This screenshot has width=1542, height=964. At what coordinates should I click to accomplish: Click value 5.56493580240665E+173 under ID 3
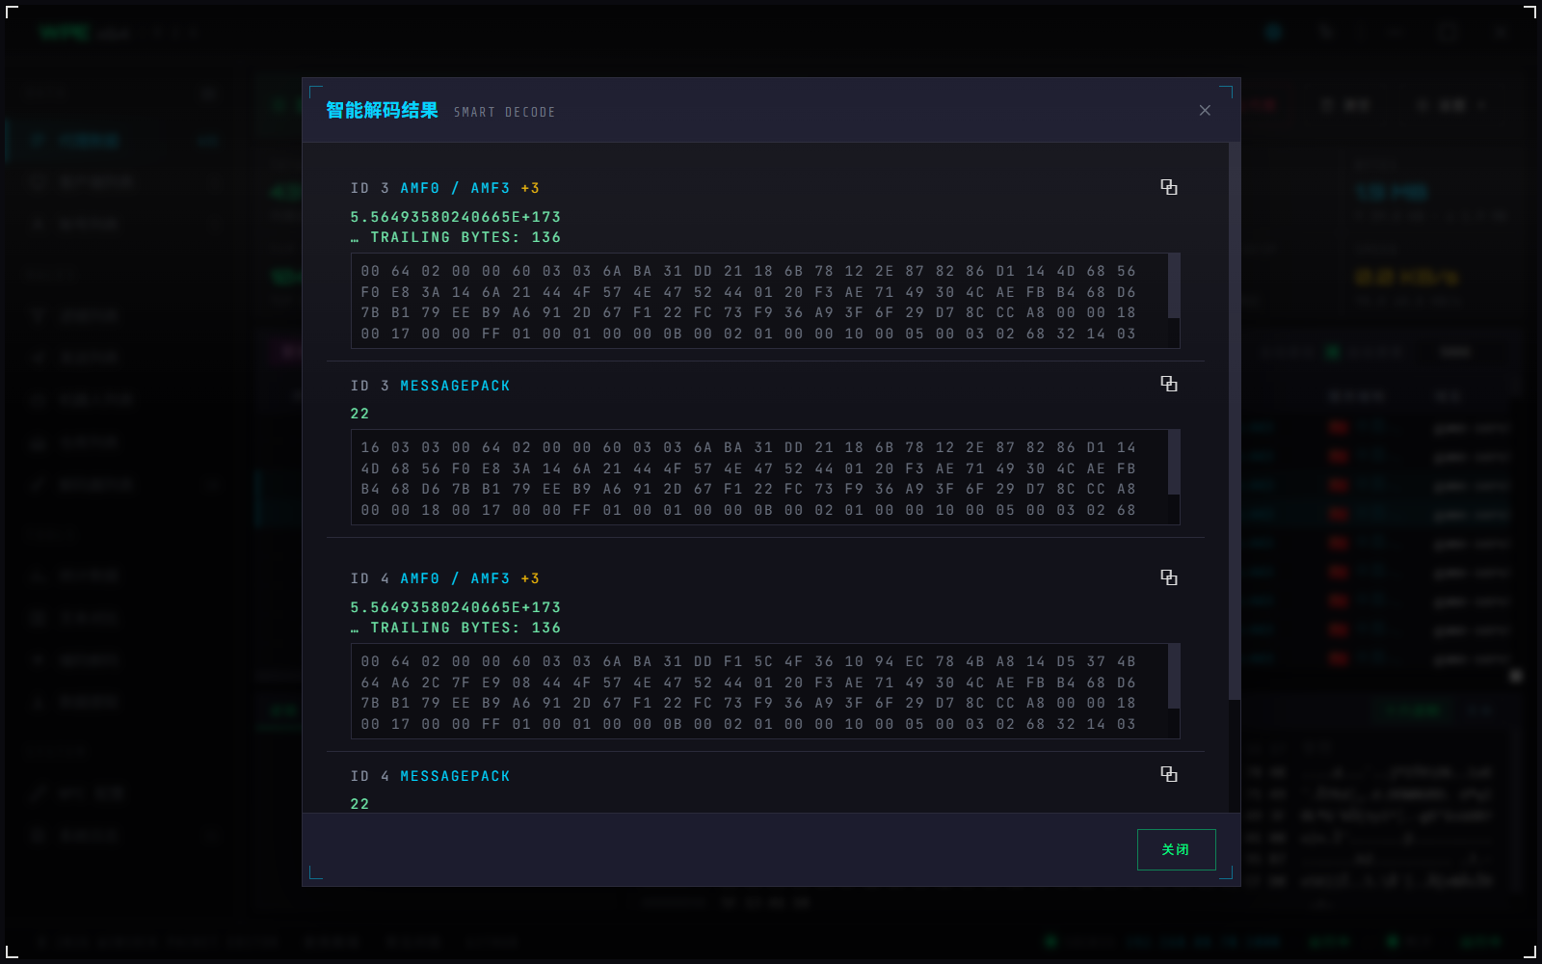pos(455,217)
